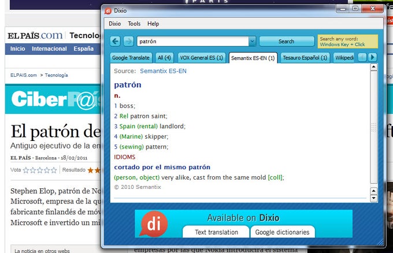Viewport: 393px width, 253px height.
Task: Click the CiberP@ís banner
Action: (53, 99)
